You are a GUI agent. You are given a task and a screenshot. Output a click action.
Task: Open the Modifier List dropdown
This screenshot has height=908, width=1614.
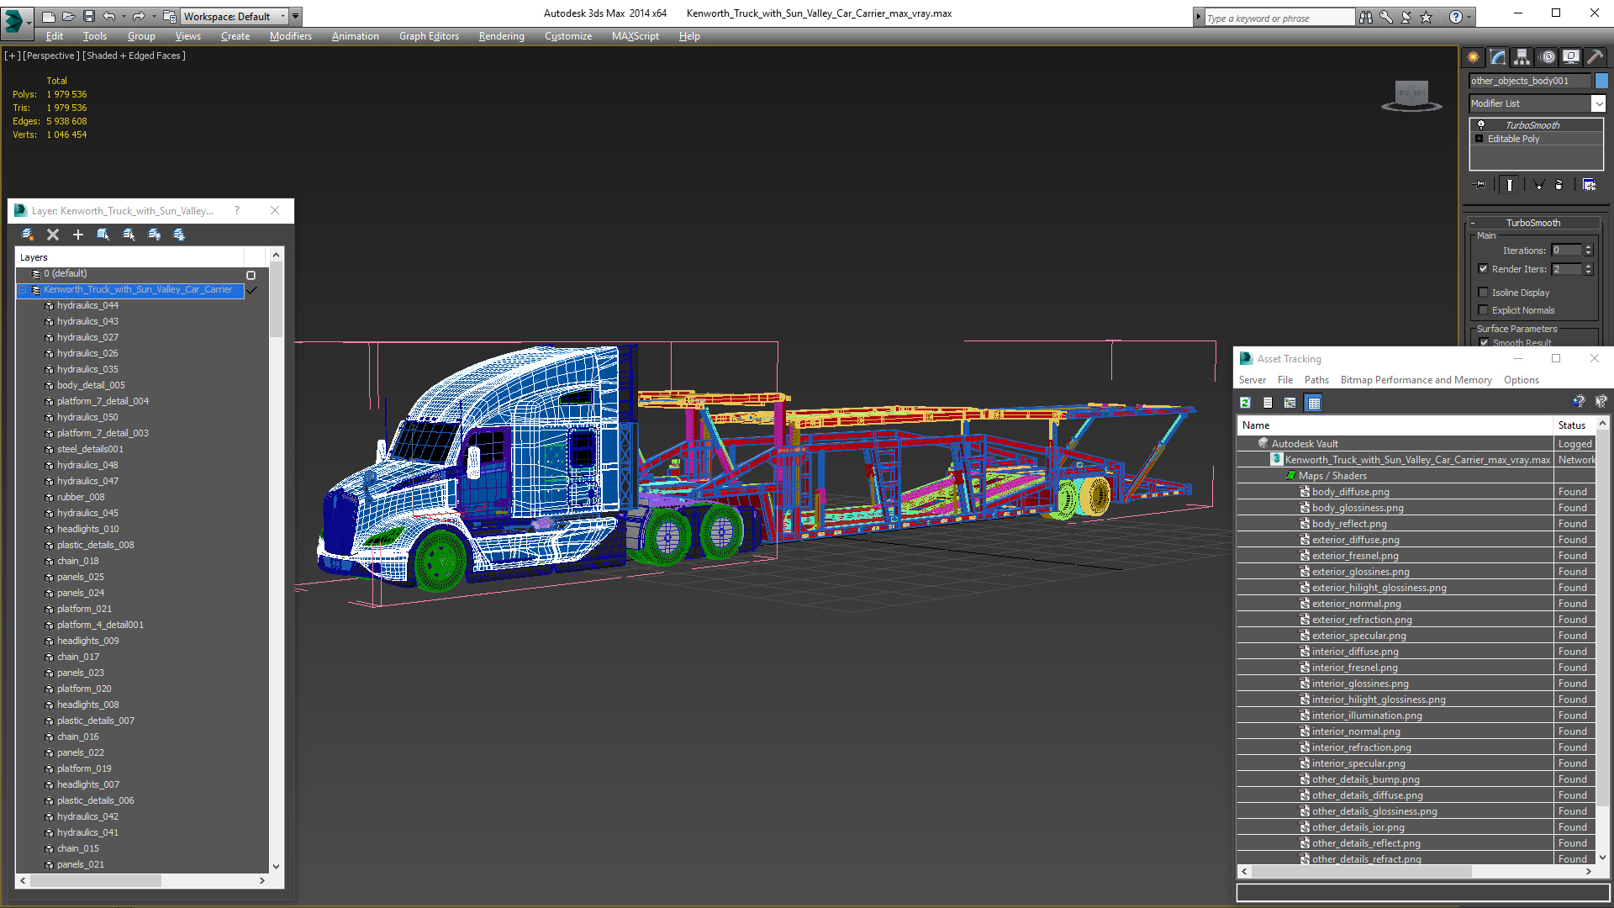[1598, 103]
